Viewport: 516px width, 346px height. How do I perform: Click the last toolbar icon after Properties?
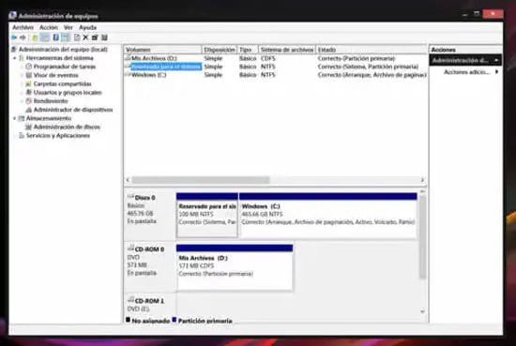tap(104, 38)
